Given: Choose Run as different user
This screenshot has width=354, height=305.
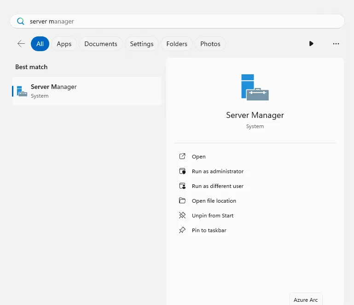Looking at the screenshot, I should pos(218,186).
